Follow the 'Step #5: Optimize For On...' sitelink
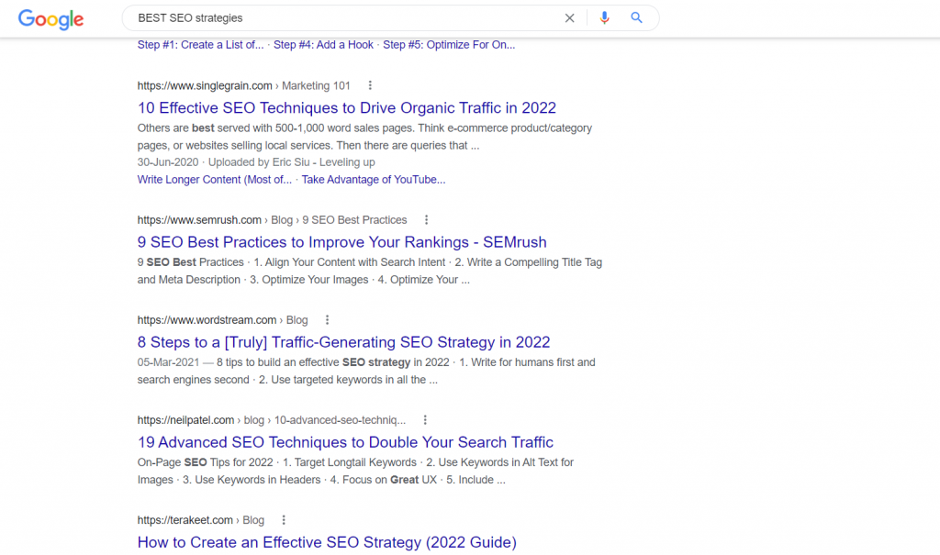The height and width of the screenshot is (555, 940). (449, 45)
